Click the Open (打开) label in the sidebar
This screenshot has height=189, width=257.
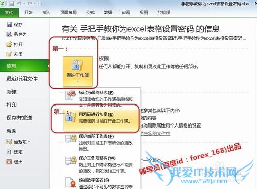(18, 44)
